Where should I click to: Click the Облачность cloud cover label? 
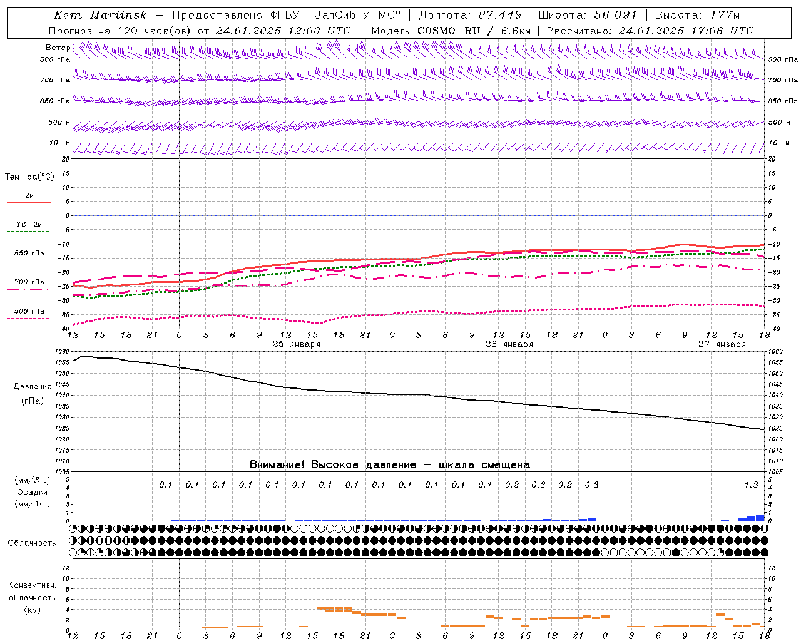point(32,543)
